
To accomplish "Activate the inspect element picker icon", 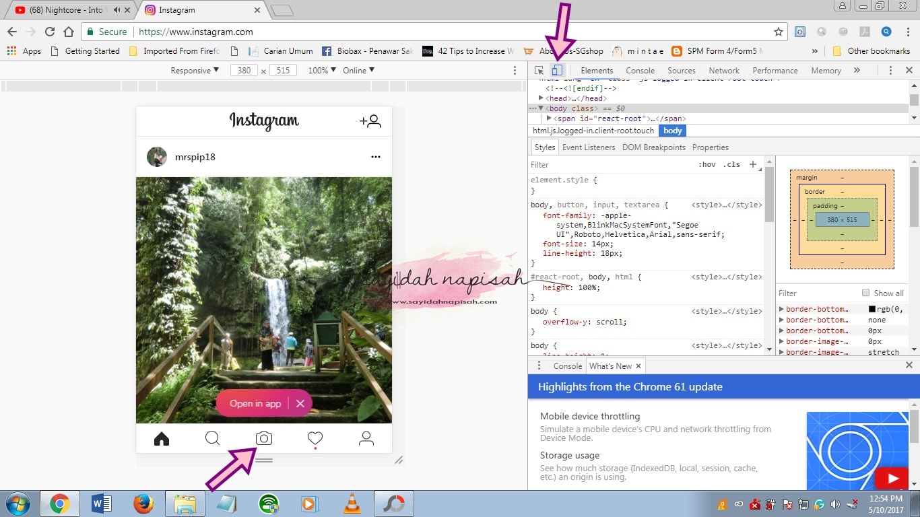I will pyautogui.click(x=539, y=70).
